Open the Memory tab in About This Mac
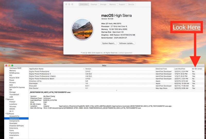 pyautogui.click(x=113, y=4)
